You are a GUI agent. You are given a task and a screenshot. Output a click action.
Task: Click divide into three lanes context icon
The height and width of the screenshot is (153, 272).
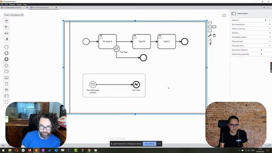pyautogui.click(x=214, y=27)
